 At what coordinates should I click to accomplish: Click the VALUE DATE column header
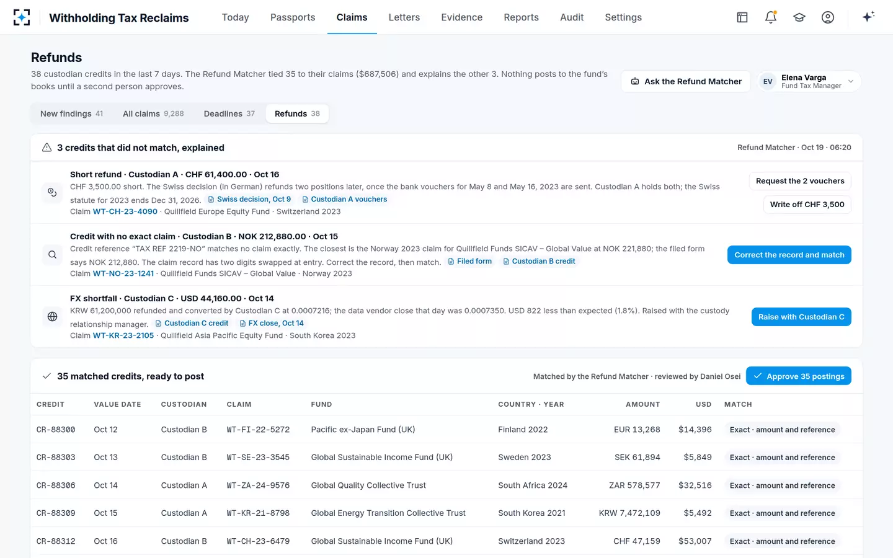(118, 404)
